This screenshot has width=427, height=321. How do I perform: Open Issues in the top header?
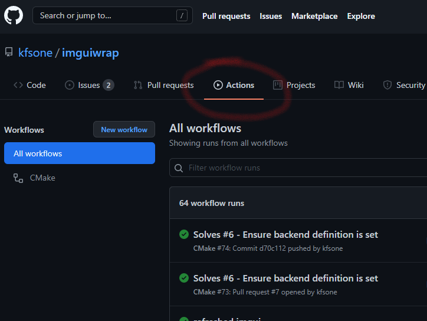pyautogui.click(x=271, y=16)
